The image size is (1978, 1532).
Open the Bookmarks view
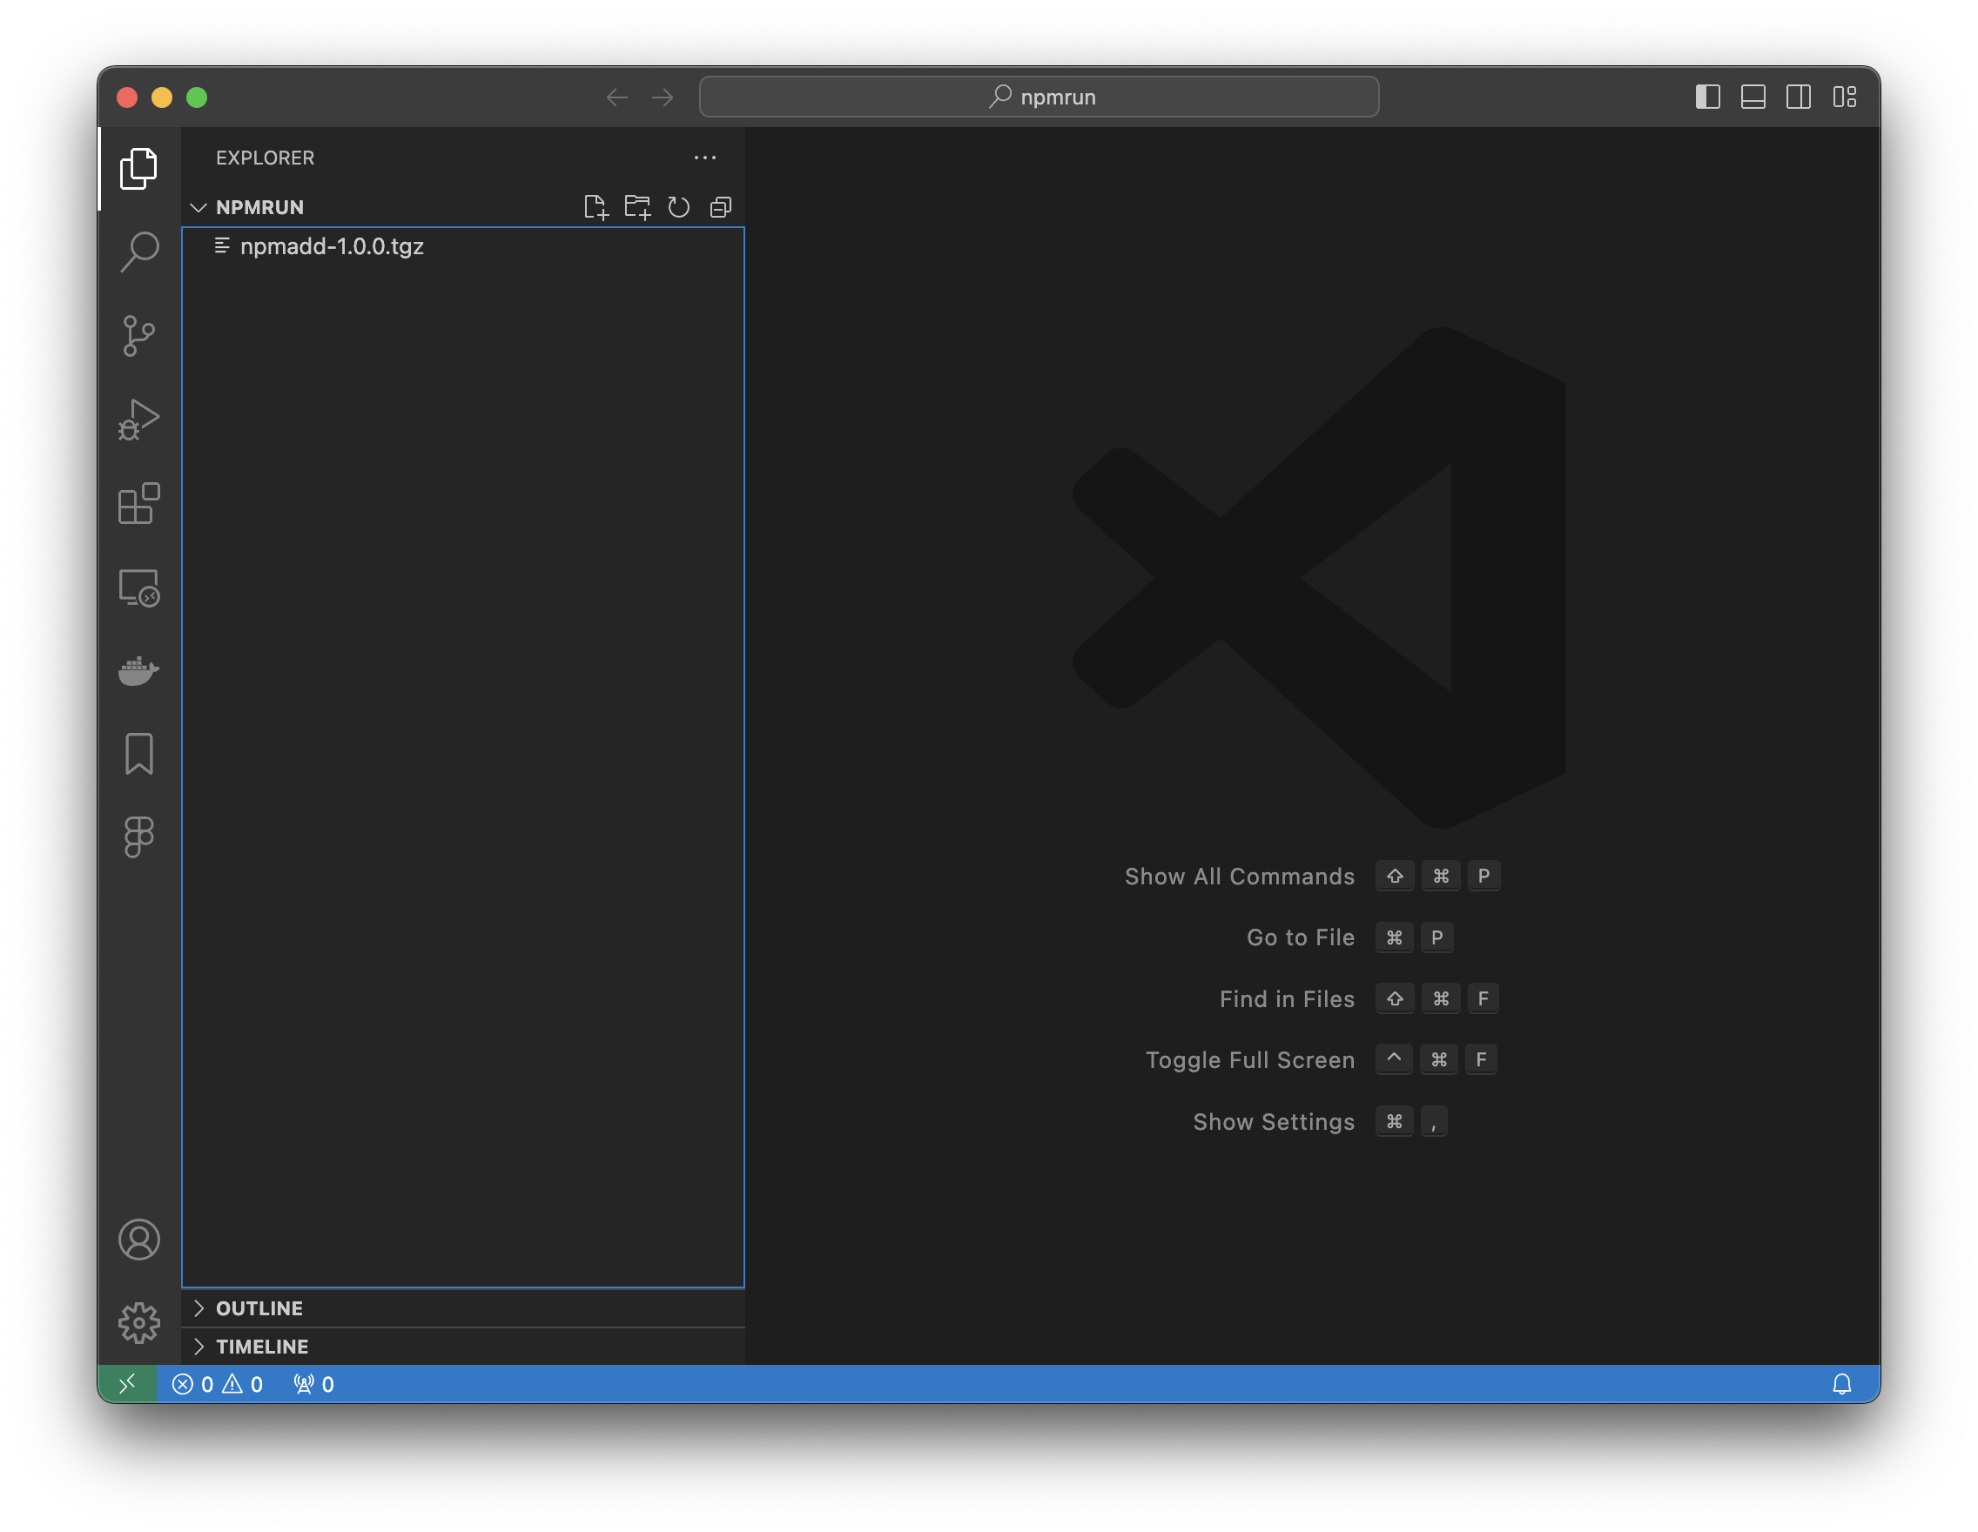(x=138, y=753)
